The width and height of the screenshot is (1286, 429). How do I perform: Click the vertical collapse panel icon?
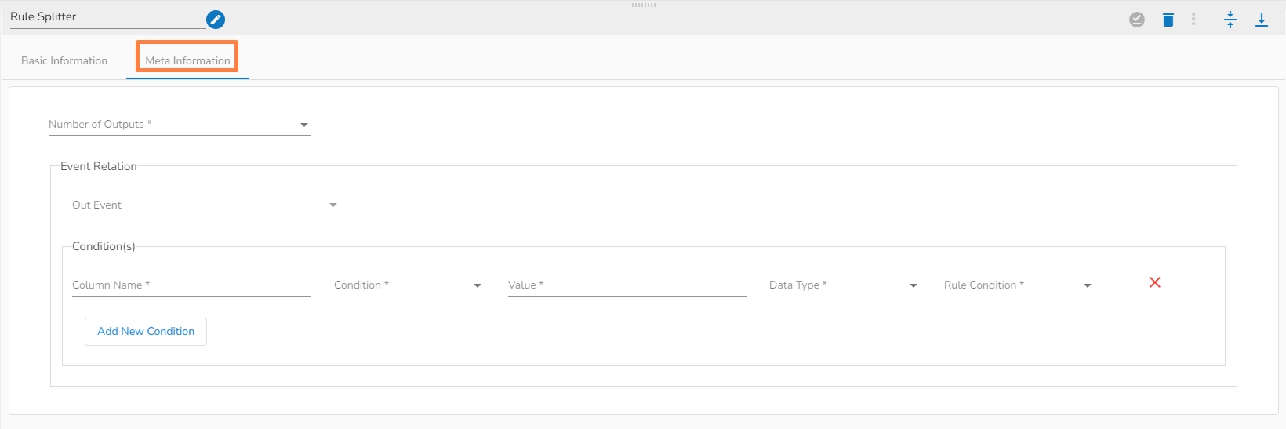coord(1230,20)
